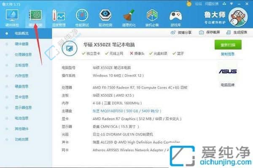Click the 保存截屏 camera icon
The image size is (253, 168).
(201, 32)
